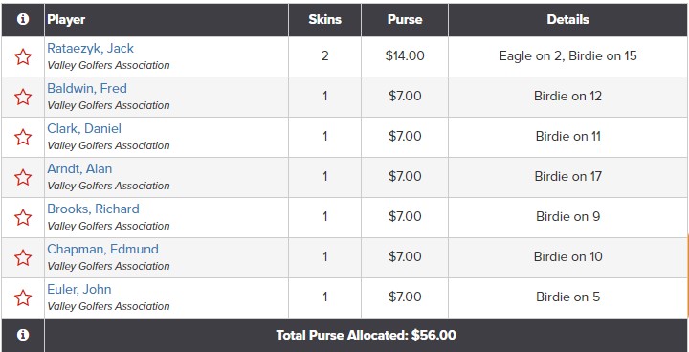
Task: Click the info icon in the total purse footer
Action: [x=23, y=335]
